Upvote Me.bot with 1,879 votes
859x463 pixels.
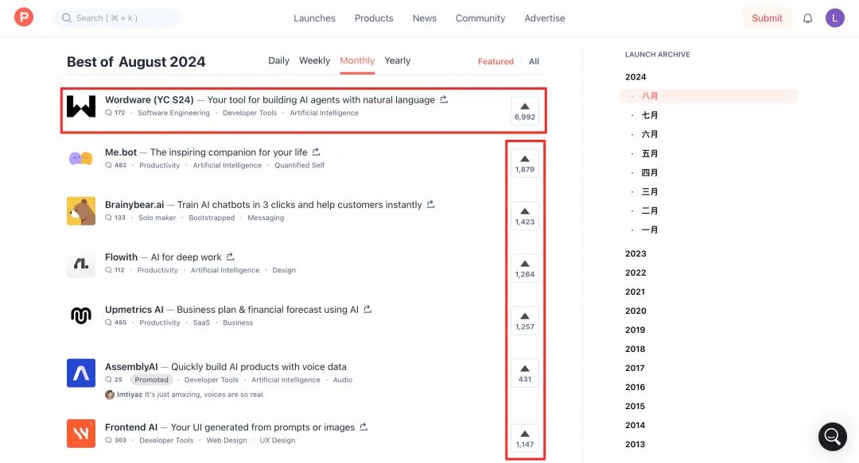(x=525, y=164)
